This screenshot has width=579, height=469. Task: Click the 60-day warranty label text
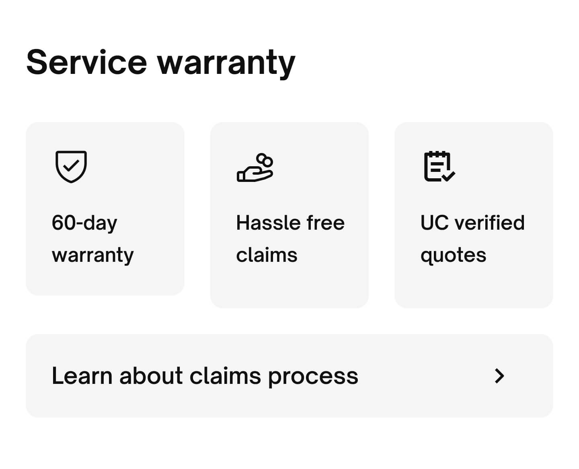coord(92,238)
